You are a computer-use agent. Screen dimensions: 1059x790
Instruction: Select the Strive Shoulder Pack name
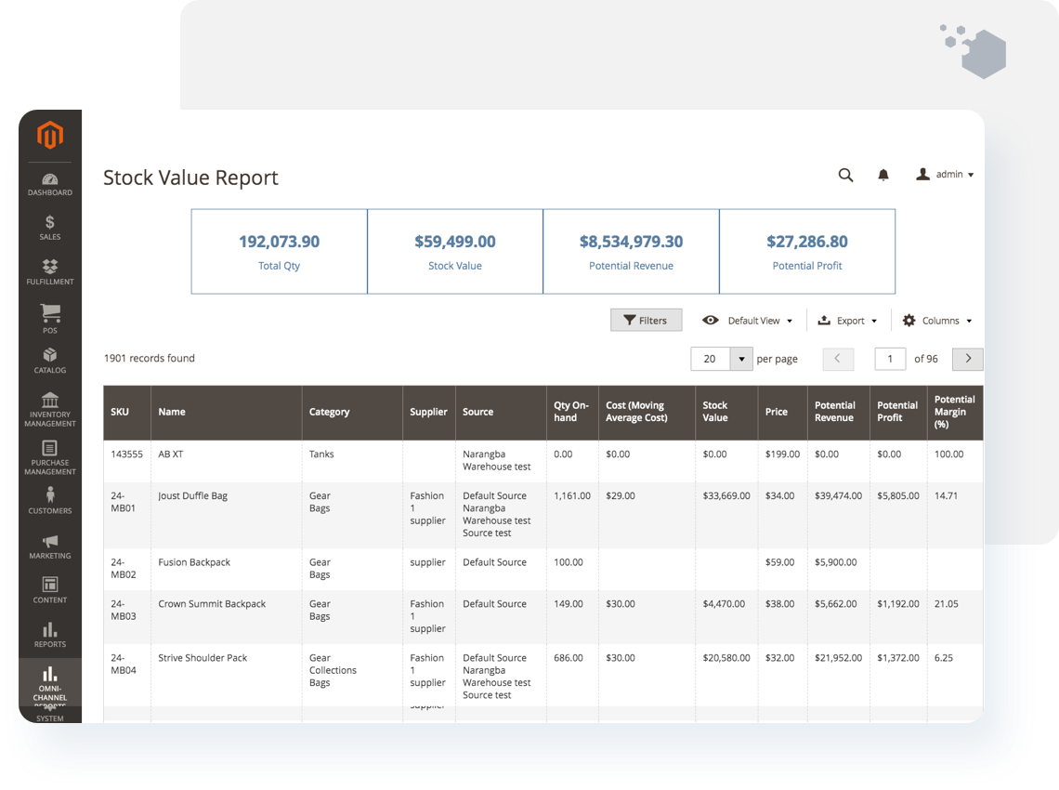coord(203,658)
